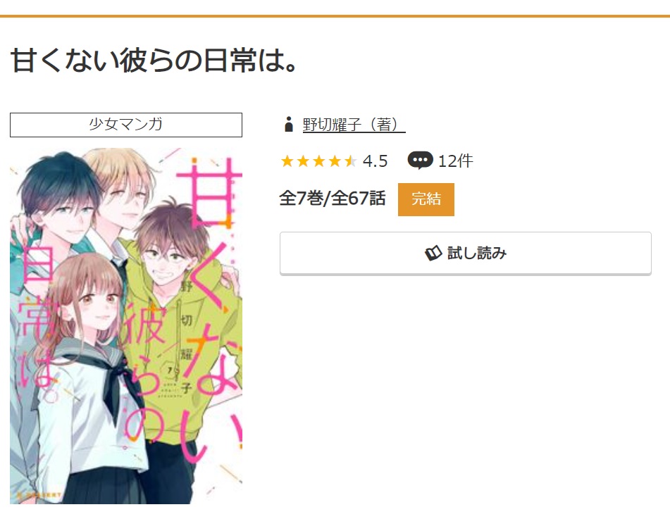Viewport: 670px width, 519px height.
Task: Click the 4.5 rating score
Action: 376,161
